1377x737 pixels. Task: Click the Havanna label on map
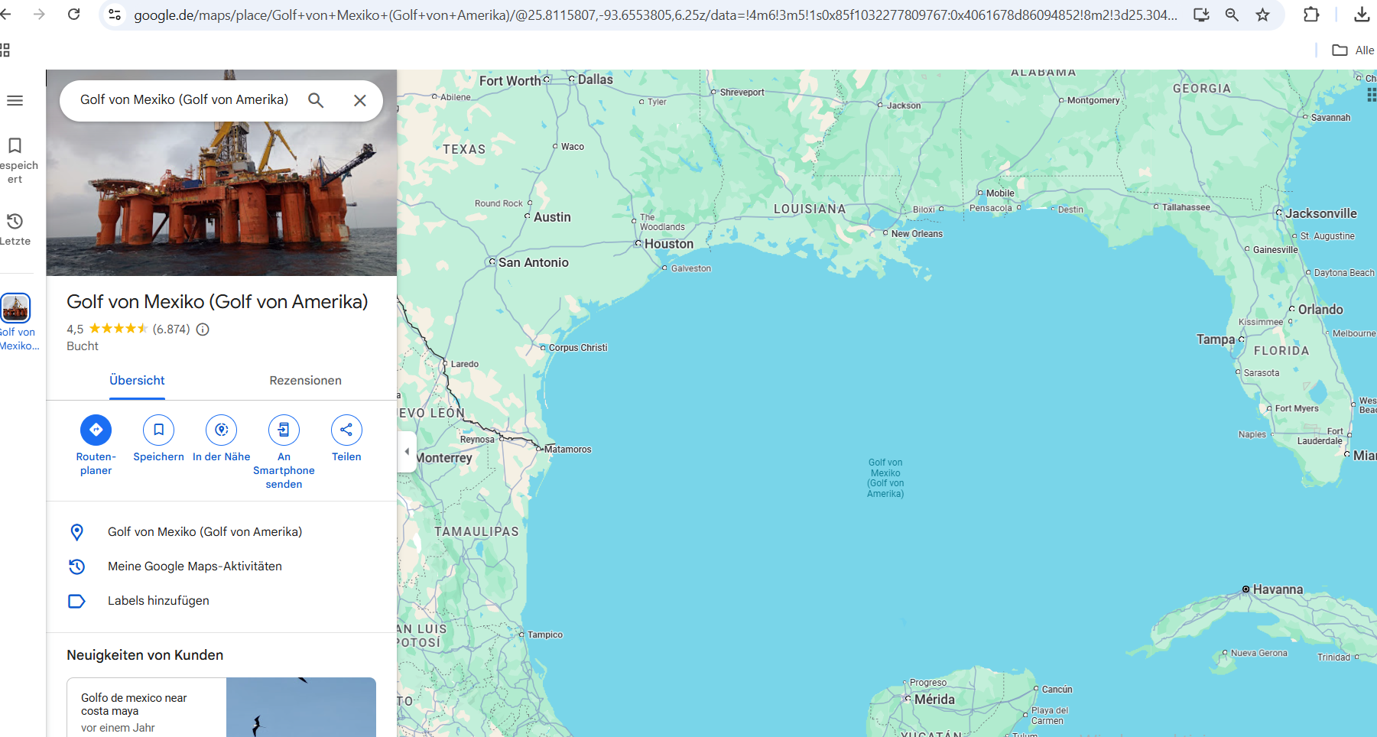click(1278, 589)
